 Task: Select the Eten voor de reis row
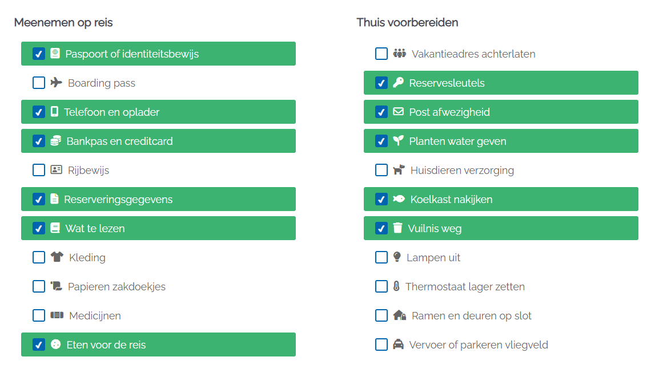[x=158, y=344]
